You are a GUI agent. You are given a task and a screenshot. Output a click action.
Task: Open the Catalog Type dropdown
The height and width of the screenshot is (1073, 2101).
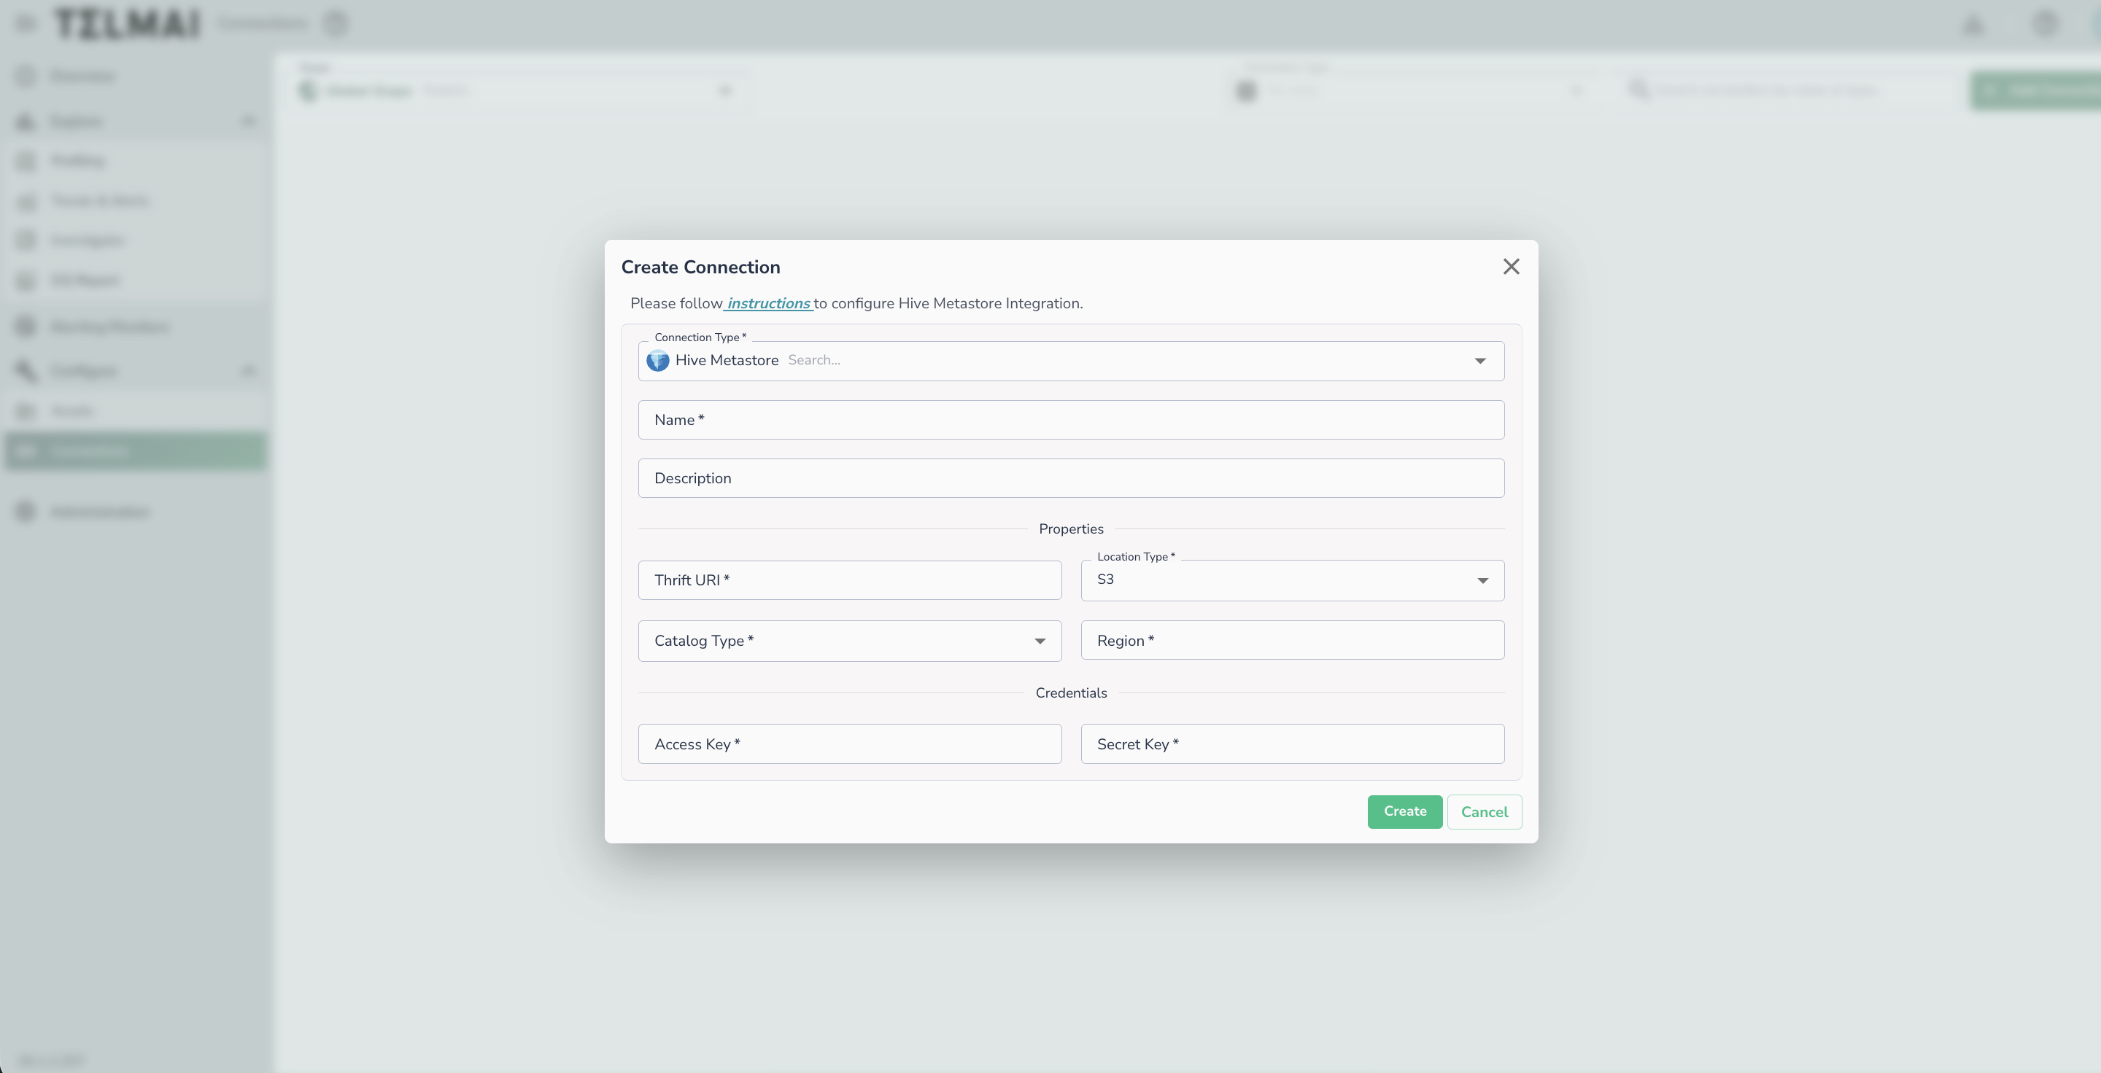[849, 641]
